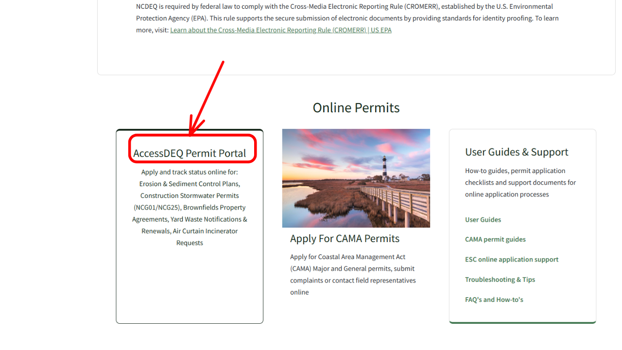The width and height of the screenshot is (622, 350).
Task: Open the User Guides link
Action: [x=483, y=220]
